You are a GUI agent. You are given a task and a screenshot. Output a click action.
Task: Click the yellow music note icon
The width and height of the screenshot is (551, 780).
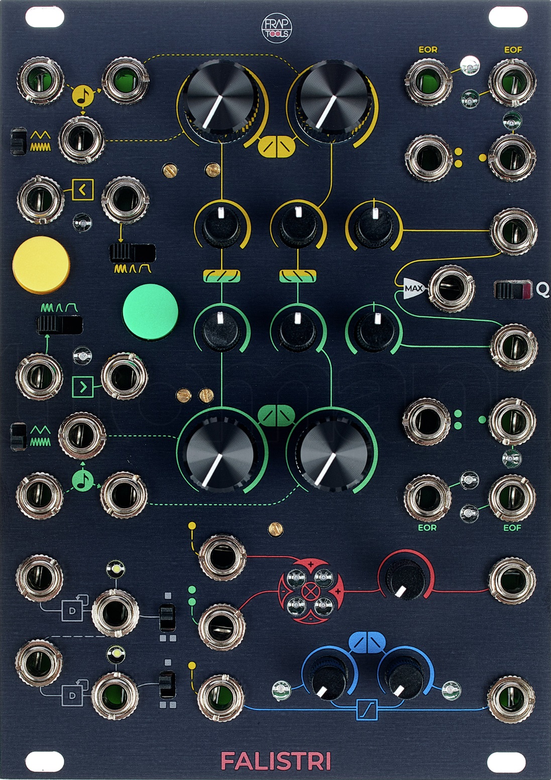point(83,96)
